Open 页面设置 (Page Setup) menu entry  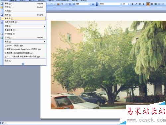(x=23, y=30)
